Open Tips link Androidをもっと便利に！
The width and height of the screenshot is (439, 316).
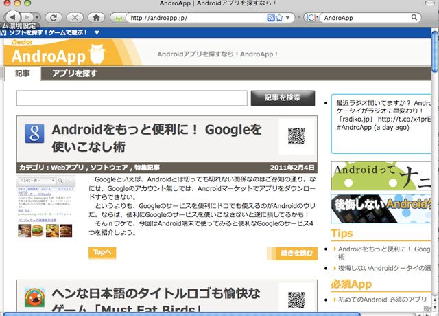pos(385,253)
